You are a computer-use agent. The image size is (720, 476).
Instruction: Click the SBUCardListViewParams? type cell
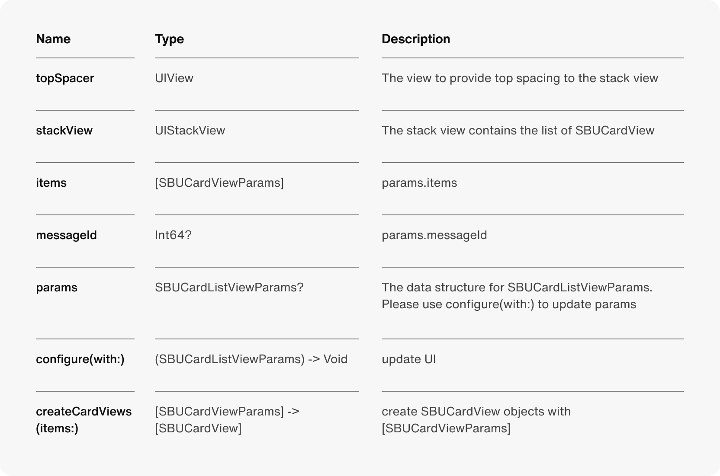pos(229,288)
